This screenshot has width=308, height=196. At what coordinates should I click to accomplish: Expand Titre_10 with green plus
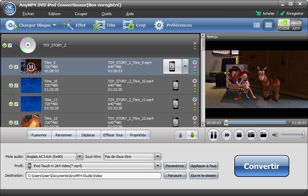11,85
